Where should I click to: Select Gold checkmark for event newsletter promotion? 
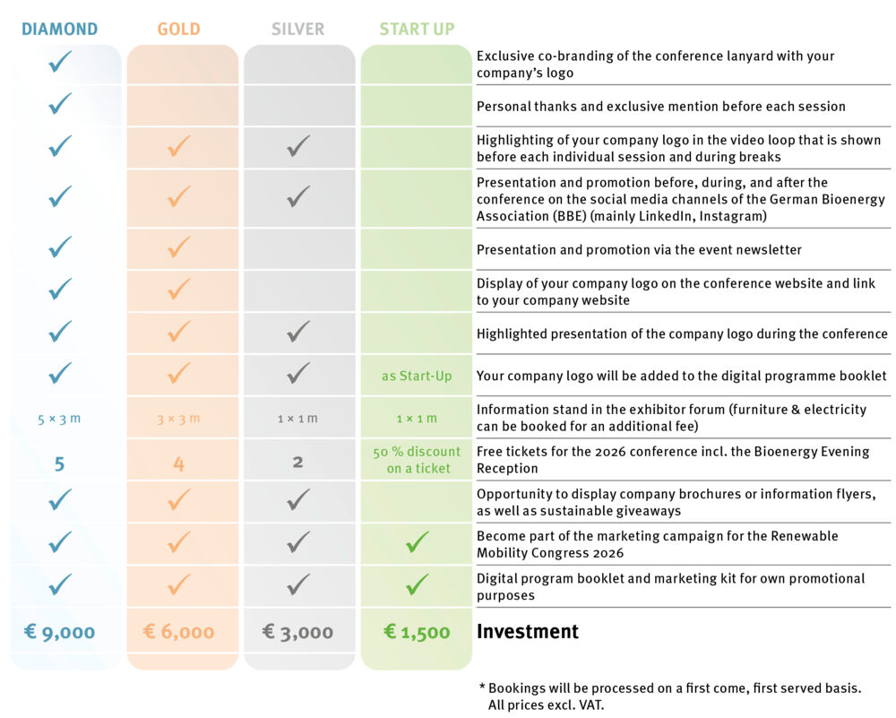click(179, 248)
